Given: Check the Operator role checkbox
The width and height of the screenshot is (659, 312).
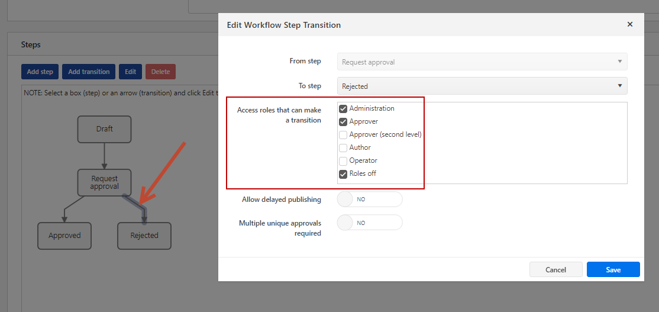Looking at the screenshot, I should point(343,161).
